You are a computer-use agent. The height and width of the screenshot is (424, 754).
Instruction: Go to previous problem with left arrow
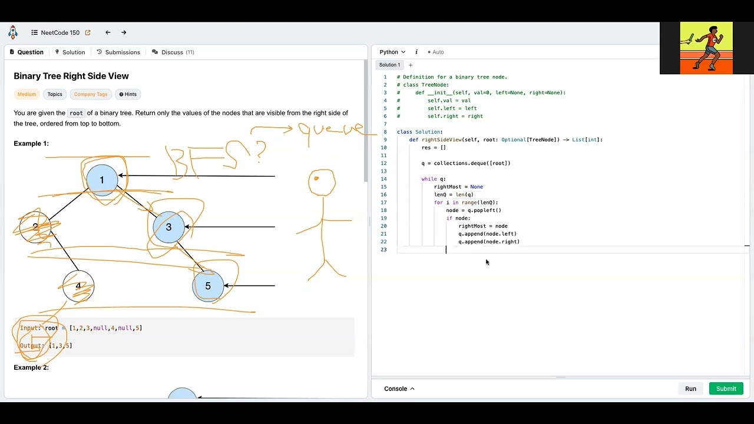pos(108,33)
